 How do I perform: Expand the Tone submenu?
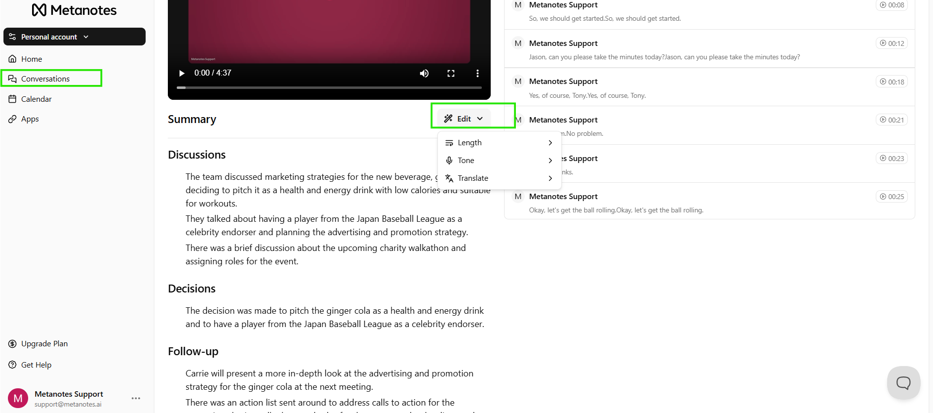(x=499, y=161)
